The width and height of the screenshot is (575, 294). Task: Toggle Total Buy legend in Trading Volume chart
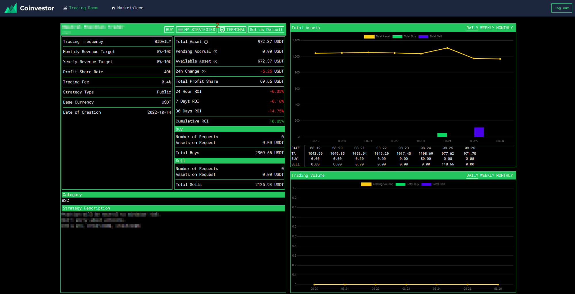point(407,184)
